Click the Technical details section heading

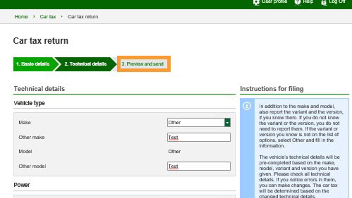(39, 89)
